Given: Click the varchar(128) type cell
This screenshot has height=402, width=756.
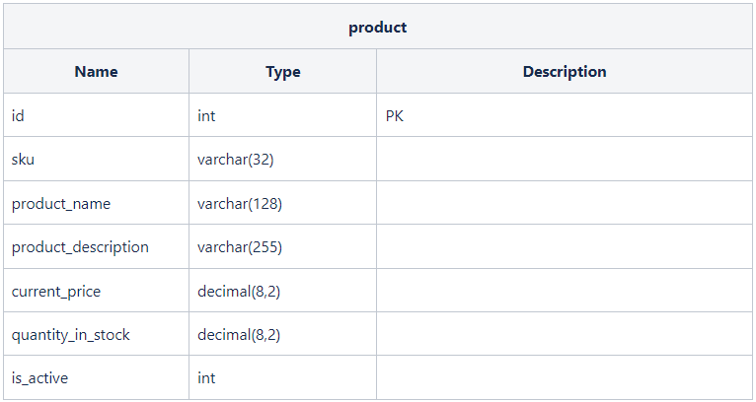Looking at the screenshot, I should (x=282, y=203).
